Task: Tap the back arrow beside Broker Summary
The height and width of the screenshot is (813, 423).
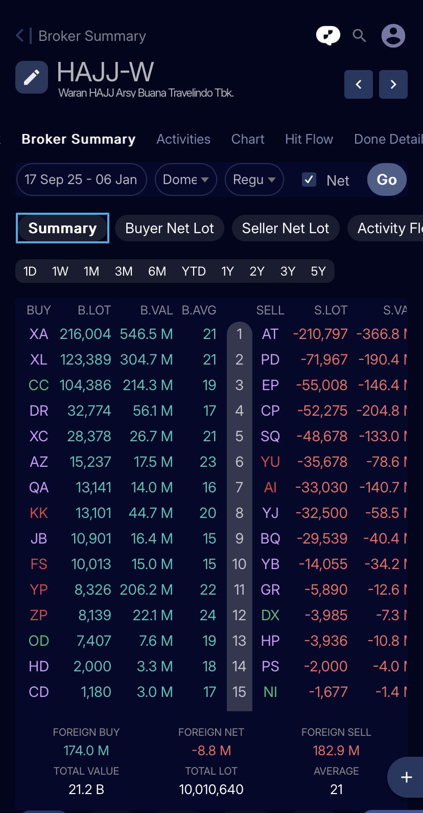Action: (20, 36)
